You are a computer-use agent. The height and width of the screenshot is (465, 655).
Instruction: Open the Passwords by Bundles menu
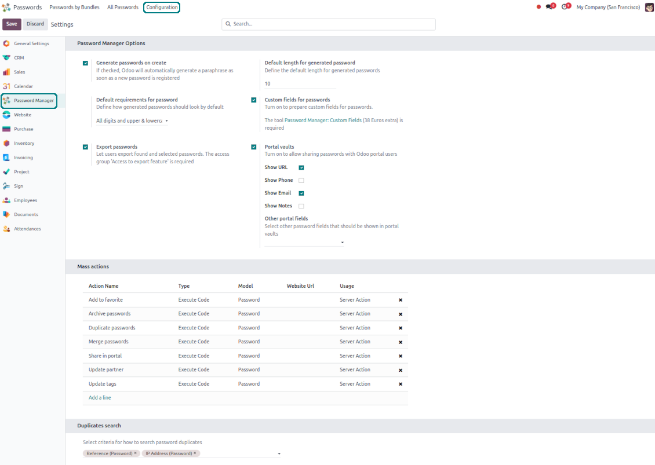coord(74,8)
